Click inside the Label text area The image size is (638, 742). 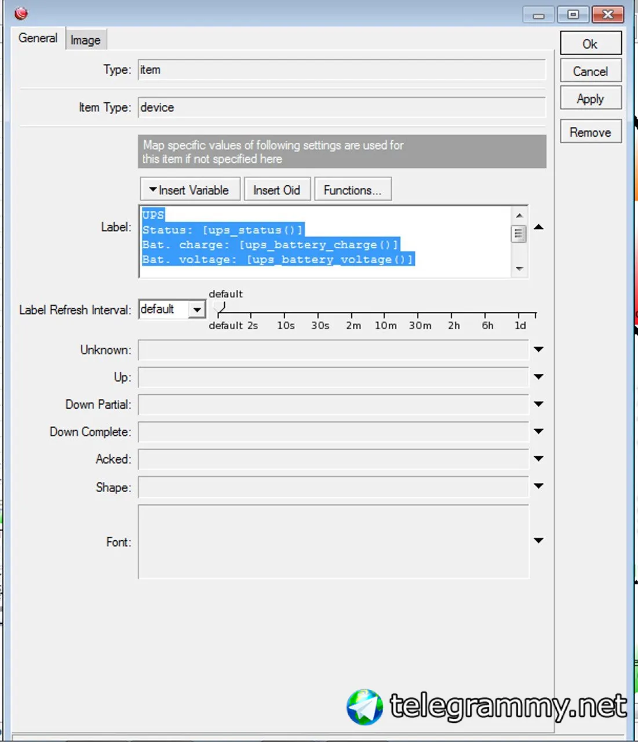point(325,242)
